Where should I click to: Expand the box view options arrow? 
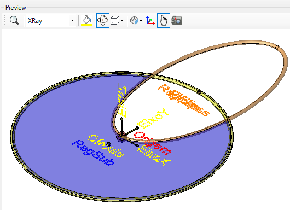121,21
